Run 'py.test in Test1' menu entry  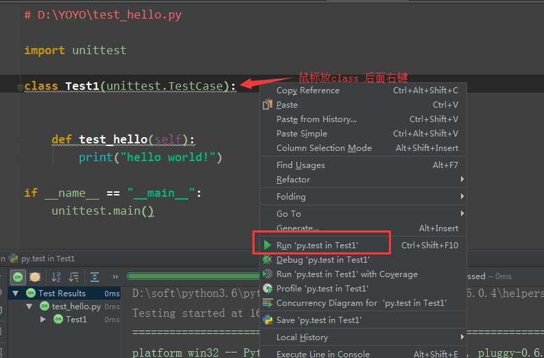pos(364,246)
